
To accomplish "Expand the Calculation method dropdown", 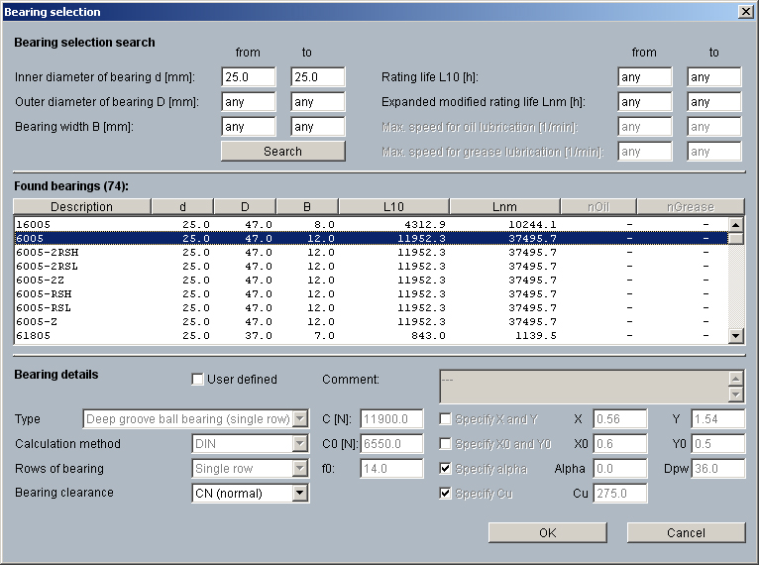I will tap(301, 444).
